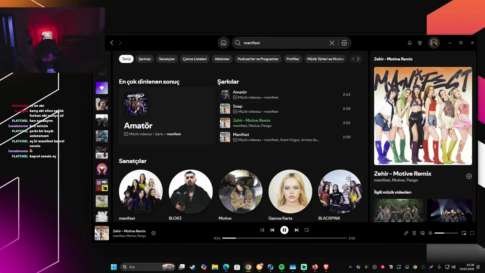
Task: Skip to previous track
Action: pos(272,230)
